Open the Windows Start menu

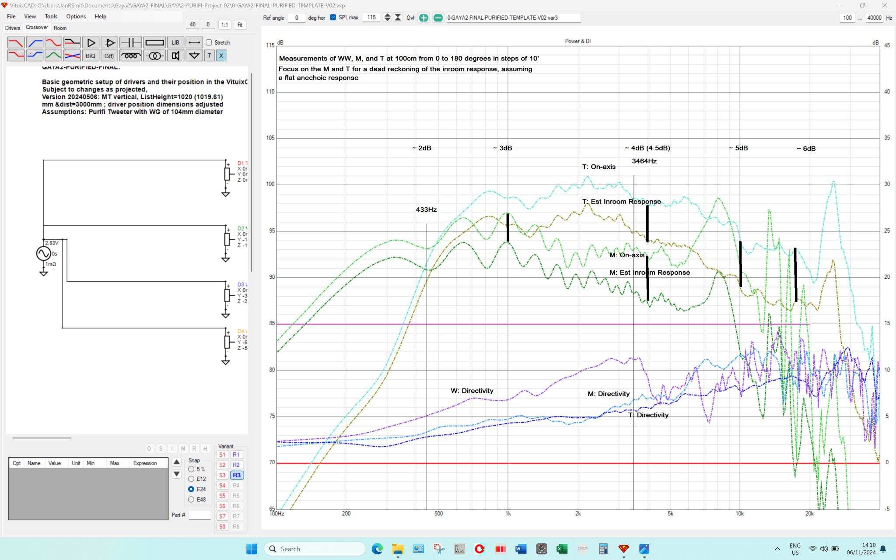coord(252,549)
